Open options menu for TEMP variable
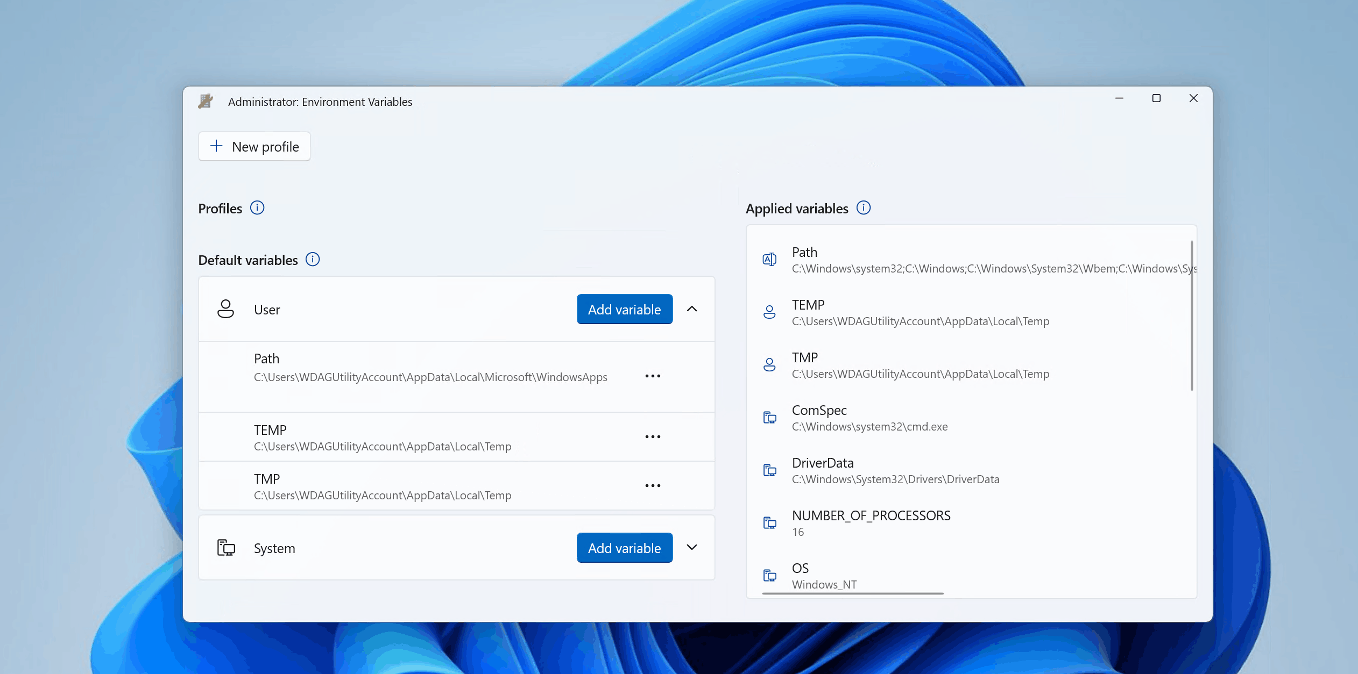This screenshot has height=674, width=1358. tap(653, 436)
